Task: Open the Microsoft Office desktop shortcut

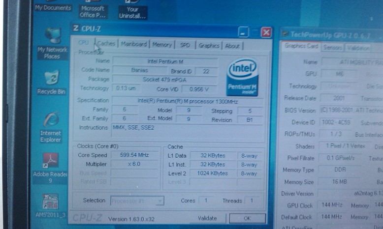Action: tap(93, 9)
